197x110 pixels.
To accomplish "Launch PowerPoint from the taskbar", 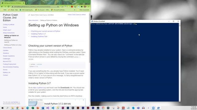I will coord(38,108).
